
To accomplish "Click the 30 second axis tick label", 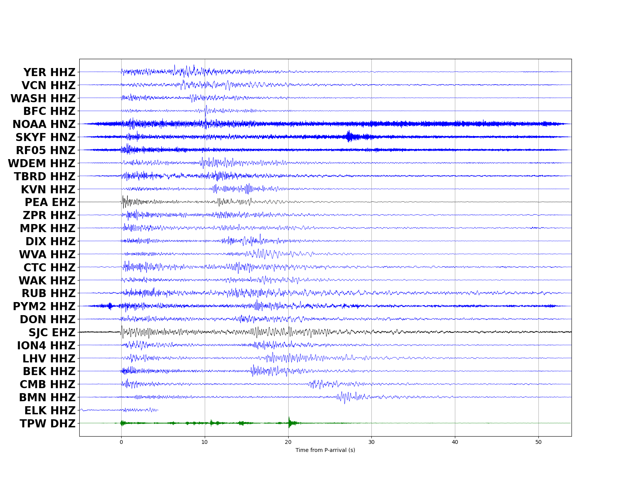I will pos(371,442).
